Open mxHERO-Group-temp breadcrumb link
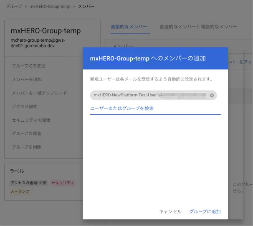 point(50,7)
